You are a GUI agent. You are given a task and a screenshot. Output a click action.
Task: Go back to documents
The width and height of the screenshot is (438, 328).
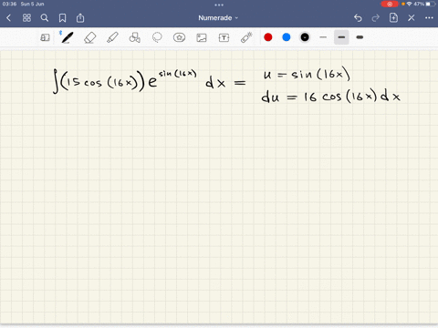9,18
